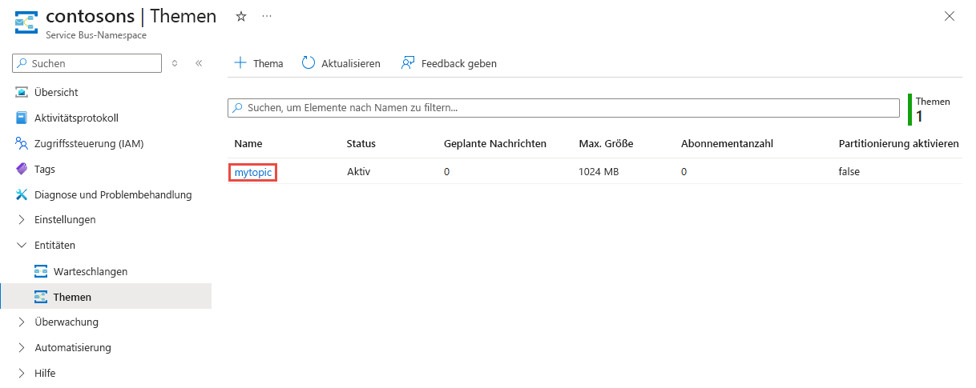The height and width of the screenshot is (388, 976).
Task: Click the Aktualisieren refresh button
Action: click(x=341, y=63)
